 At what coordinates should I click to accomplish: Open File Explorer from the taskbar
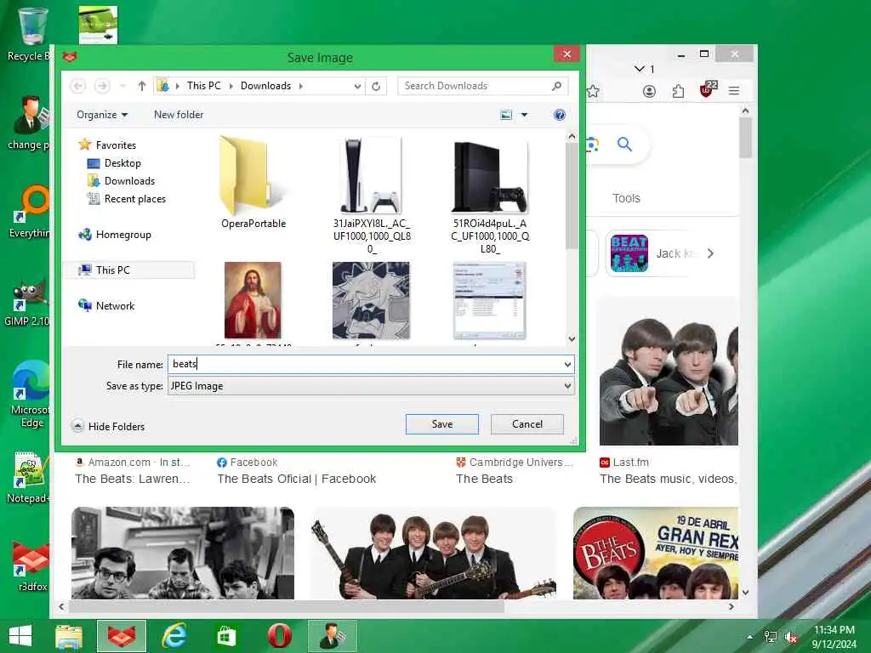tap(68, 636)
